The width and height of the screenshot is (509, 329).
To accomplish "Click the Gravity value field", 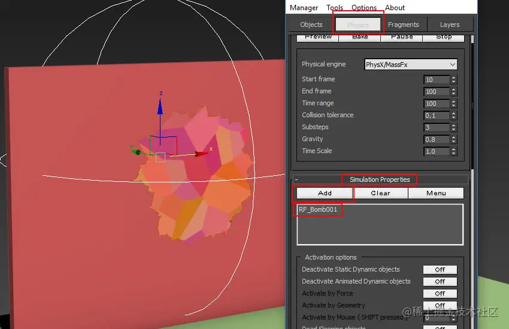I will coord(437,140).
